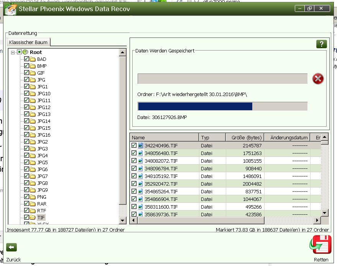Click the JPG4 folder icon

[33, 155]
